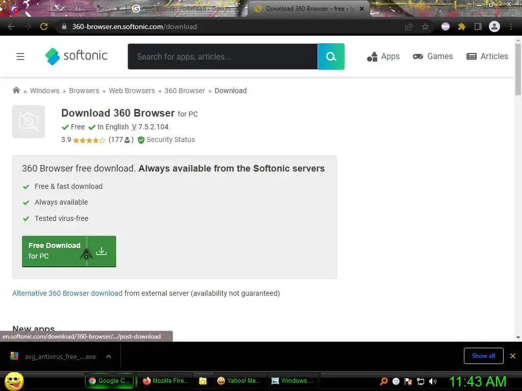Click the V 7.5.2.104 version text
This screenshot has width=522, height=391.
tap(150, 127)
